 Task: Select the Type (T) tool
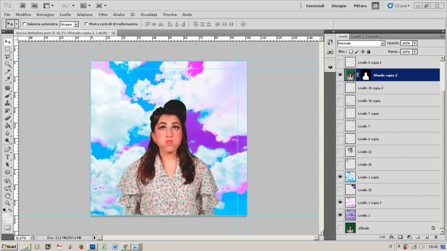click(x=7, y=157)
